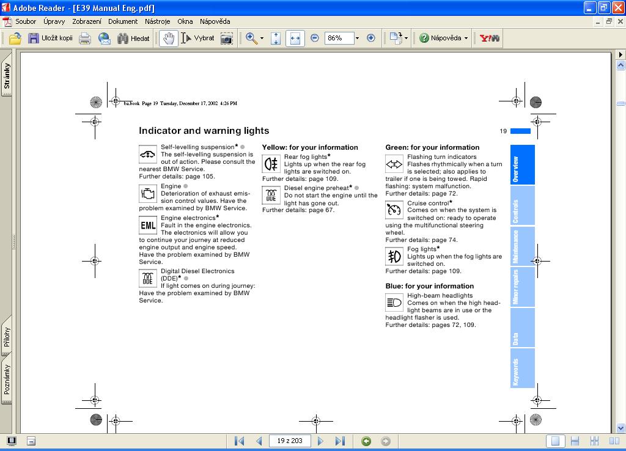Screen dimensions: 626x451
Task: Go back to the previous view
Action: pos(366,441)
